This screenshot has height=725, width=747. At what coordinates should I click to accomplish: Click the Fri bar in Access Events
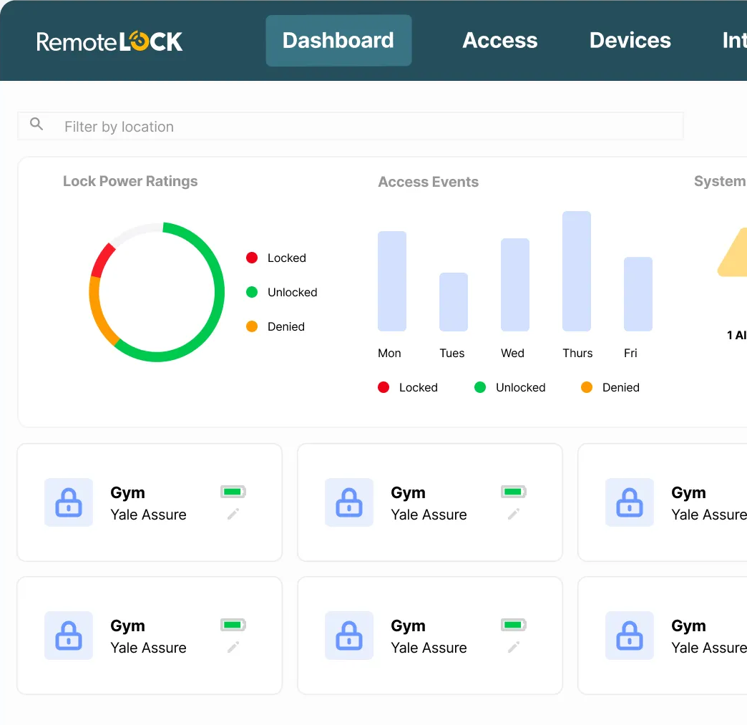[x=638, y=294]
